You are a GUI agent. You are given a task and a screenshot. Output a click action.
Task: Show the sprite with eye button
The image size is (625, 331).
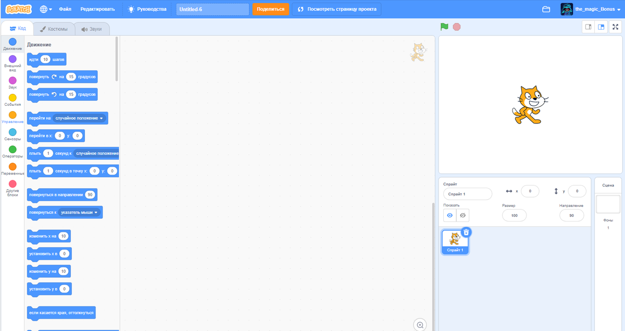pos(450,215)
